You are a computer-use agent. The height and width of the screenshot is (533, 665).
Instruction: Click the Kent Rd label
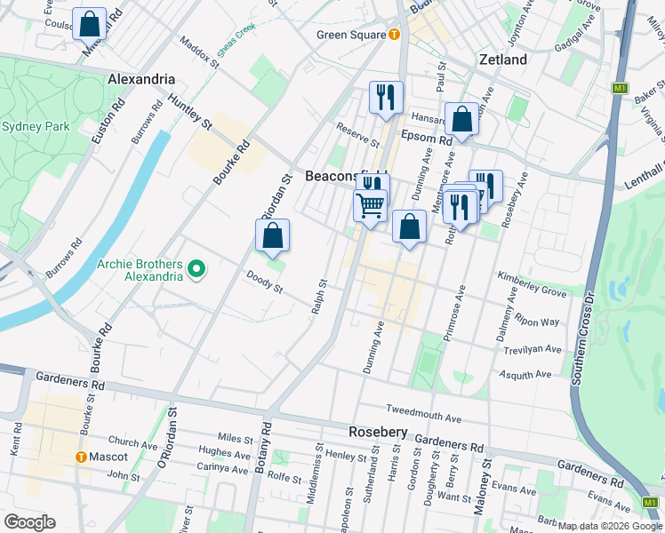(15, 440)
